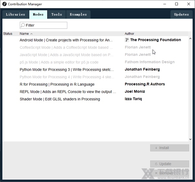
Task: Select the CoffeeScript Mode entry
Action: 95,47
